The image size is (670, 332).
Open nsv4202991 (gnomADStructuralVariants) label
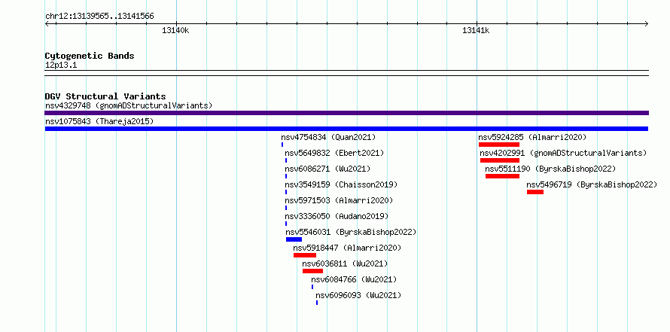coord(564,153)
